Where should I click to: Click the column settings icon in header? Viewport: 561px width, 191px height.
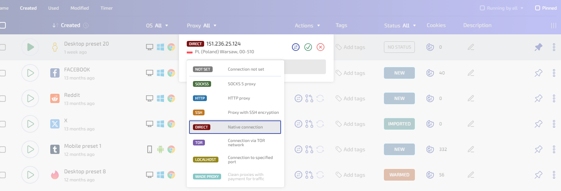point(554,25)
